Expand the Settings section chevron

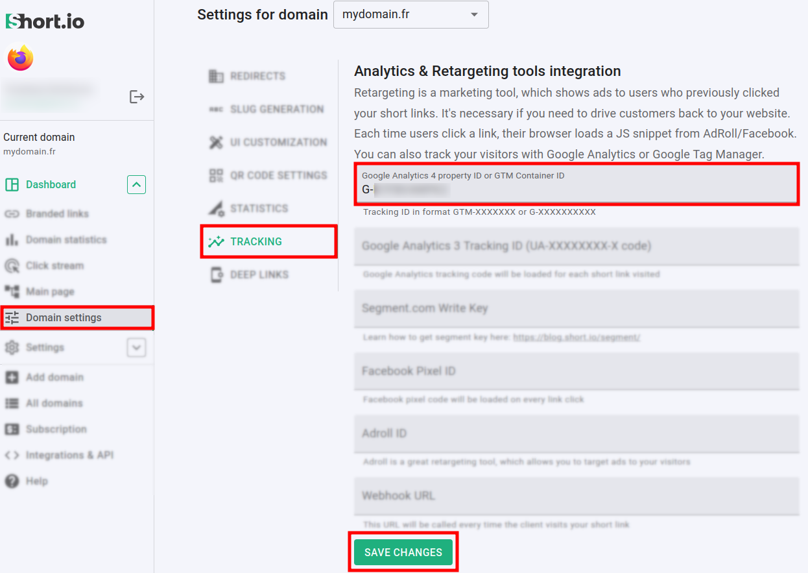pyautogui.click(x=136, y=348)
